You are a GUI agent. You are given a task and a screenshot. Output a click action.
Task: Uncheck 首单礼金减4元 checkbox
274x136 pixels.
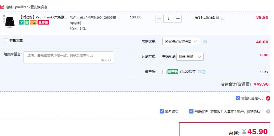(x=238, y=98)
